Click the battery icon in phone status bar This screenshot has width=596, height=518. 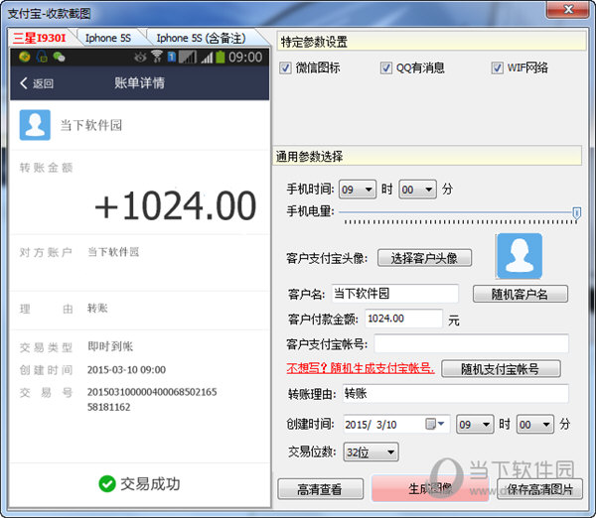pos(221,57)
